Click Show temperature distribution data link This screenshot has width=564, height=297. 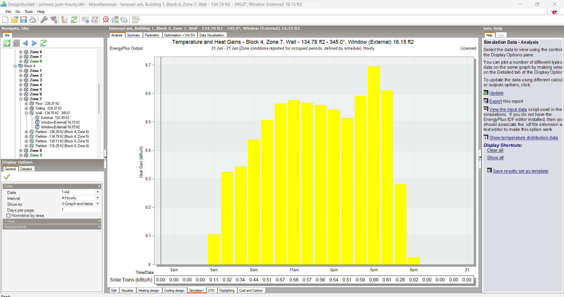[523, 138]
